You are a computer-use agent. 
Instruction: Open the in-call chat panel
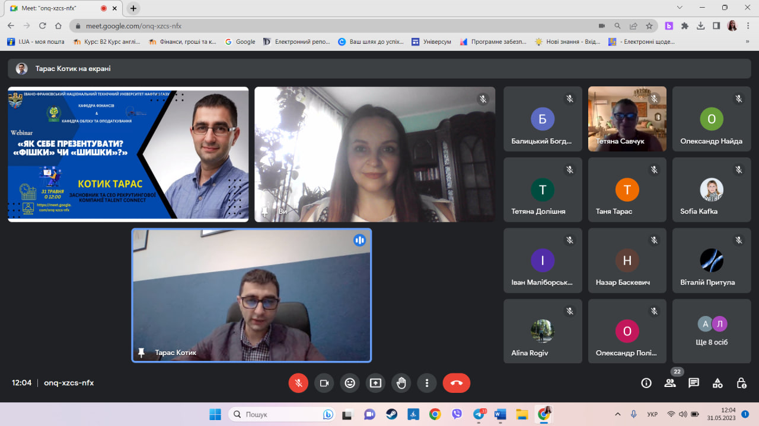694,383
